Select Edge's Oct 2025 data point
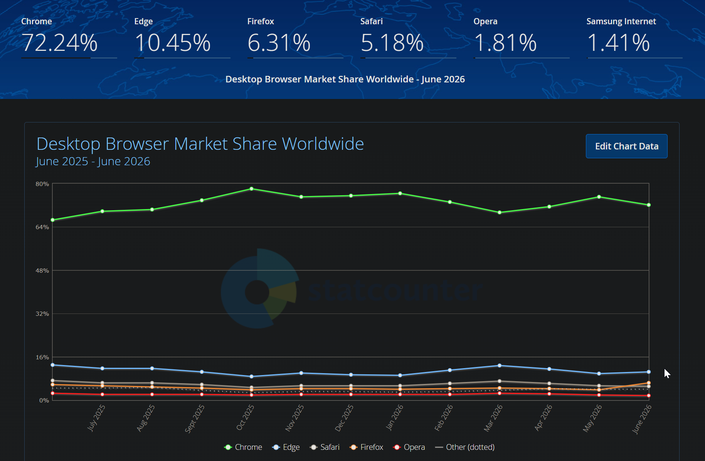The width and height of the screenshot is (705, 461). pyautogui.click(x=251, y=376)
